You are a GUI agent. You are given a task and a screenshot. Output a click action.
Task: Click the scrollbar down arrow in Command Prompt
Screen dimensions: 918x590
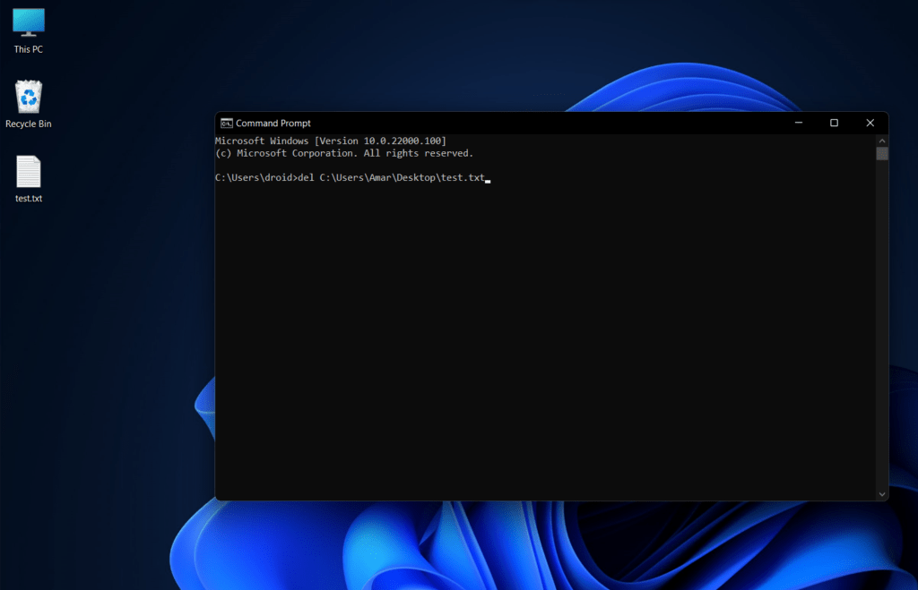(x=882, y=495)
